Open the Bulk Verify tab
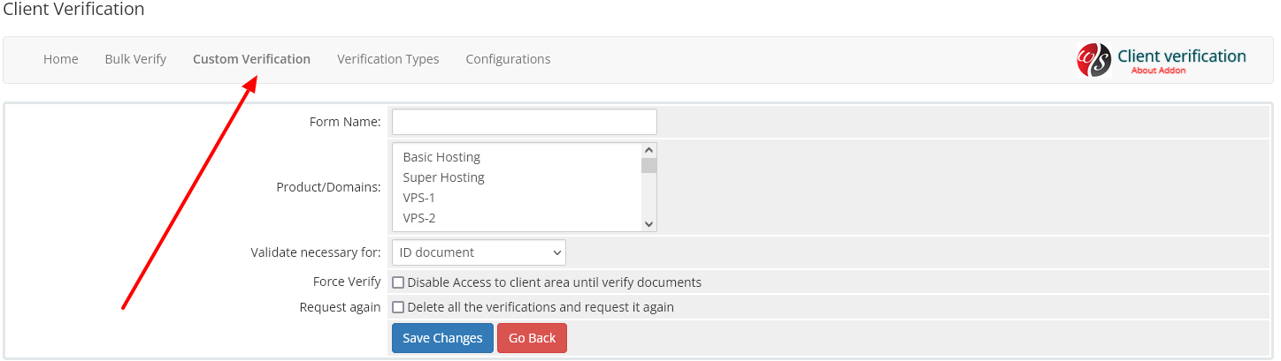Screen dimensions: 1281x361 [x=135, y=59]
